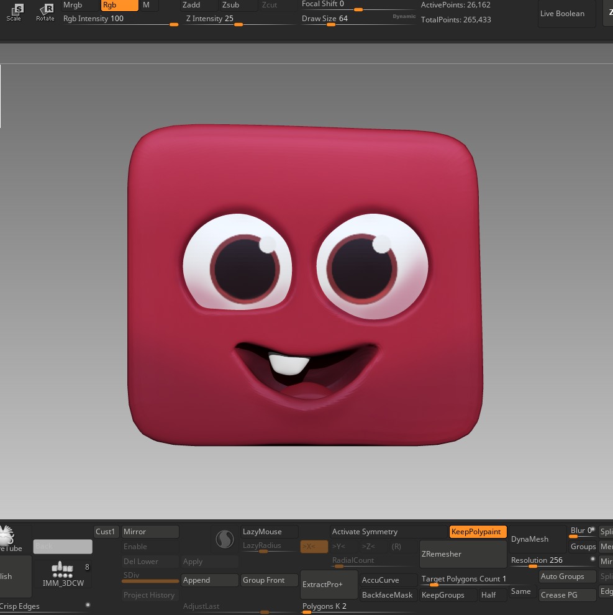Turn on the M material mode
This screenshot has width=613, height=615.
[149, 5]
